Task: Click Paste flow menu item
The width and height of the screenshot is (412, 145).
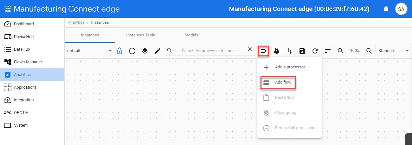Action: [289, 98]
